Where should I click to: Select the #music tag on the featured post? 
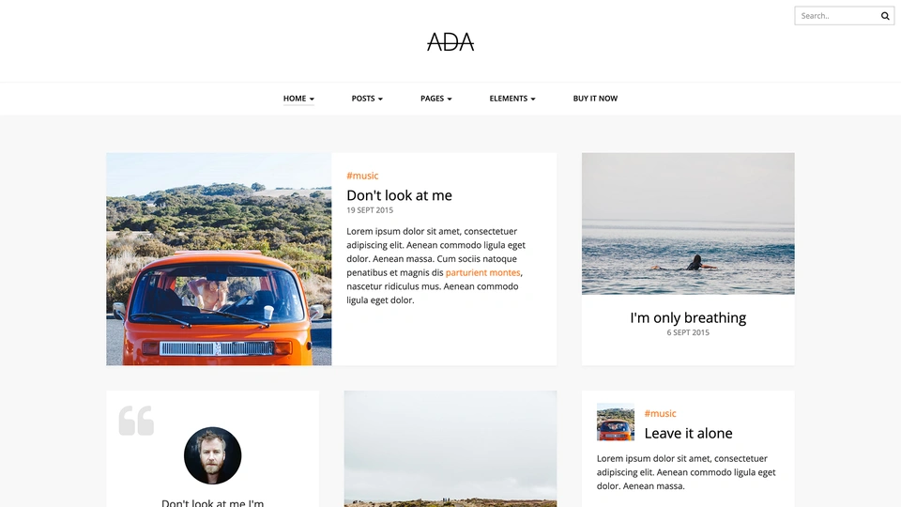(x=362, y=176)
